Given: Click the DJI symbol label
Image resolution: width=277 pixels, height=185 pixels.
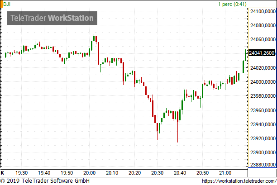Looking at the screenshot, I should (x=7, y=4).
